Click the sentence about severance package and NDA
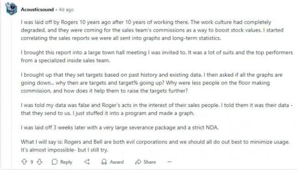Image resolution: width=297 pixels, height=170 pixels. (x=120, y=127)
